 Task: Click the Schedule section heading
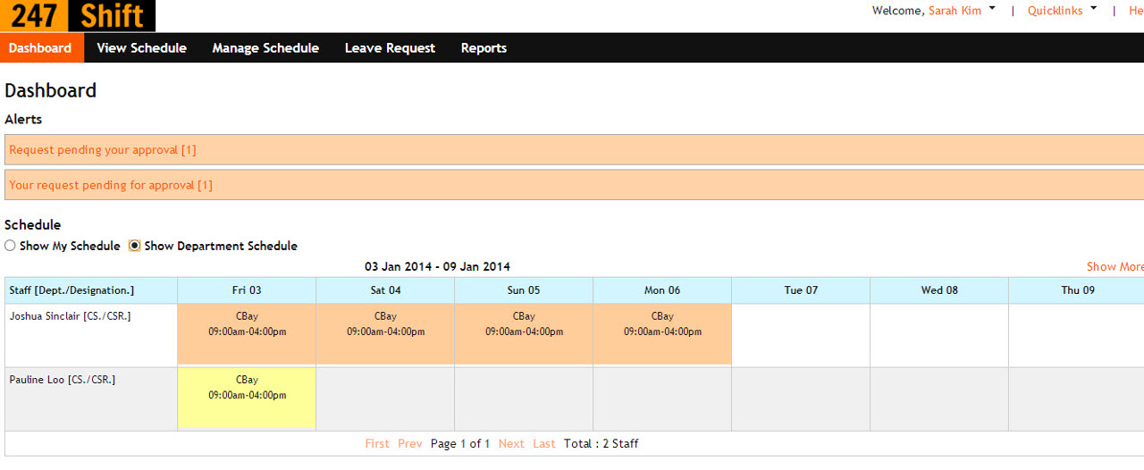pos(33,225)
